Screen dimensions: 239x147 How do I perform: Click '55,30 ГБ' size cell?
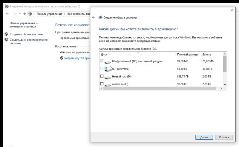pyautogui.click(x=182, y=69)
